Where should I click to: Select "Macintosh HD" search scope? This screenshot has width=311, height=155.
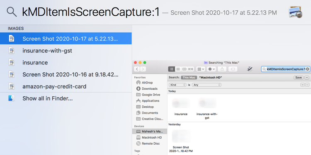[x=210, y=78]
